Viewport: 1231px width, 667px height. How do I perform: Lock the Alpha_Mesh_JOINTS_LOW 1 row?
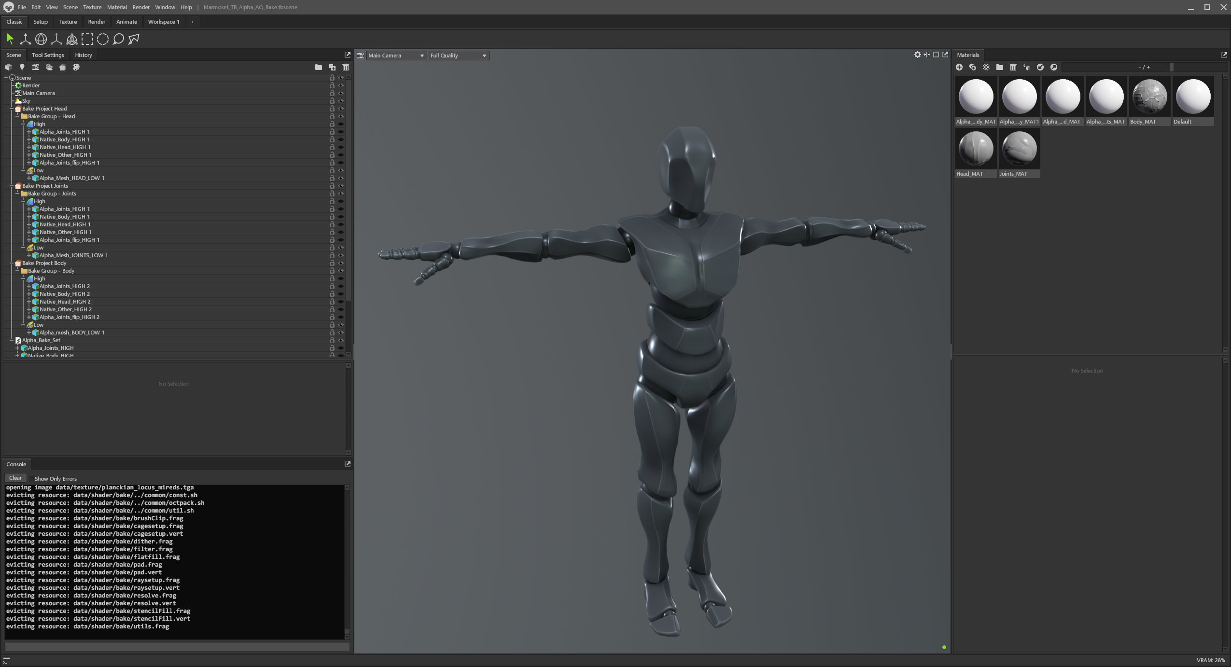[x=332, y=255]
